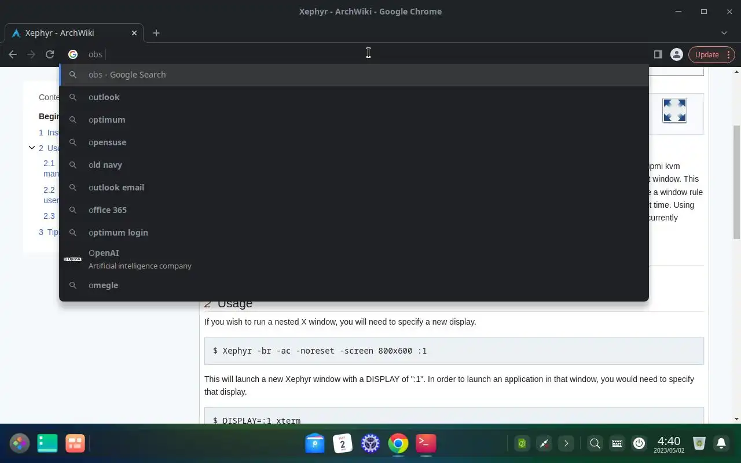Choose the 'omegle' suggestion
Screen dimensions: 741x463
354,285
